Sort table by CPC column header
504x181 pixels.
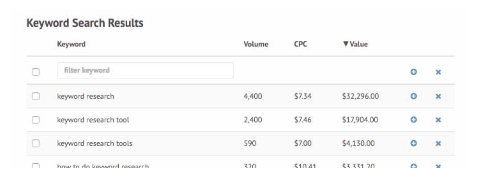(300, 44)
